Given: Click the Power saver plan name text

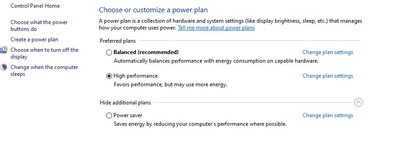Looking at the screenshot, I should (x=128, y=115).
